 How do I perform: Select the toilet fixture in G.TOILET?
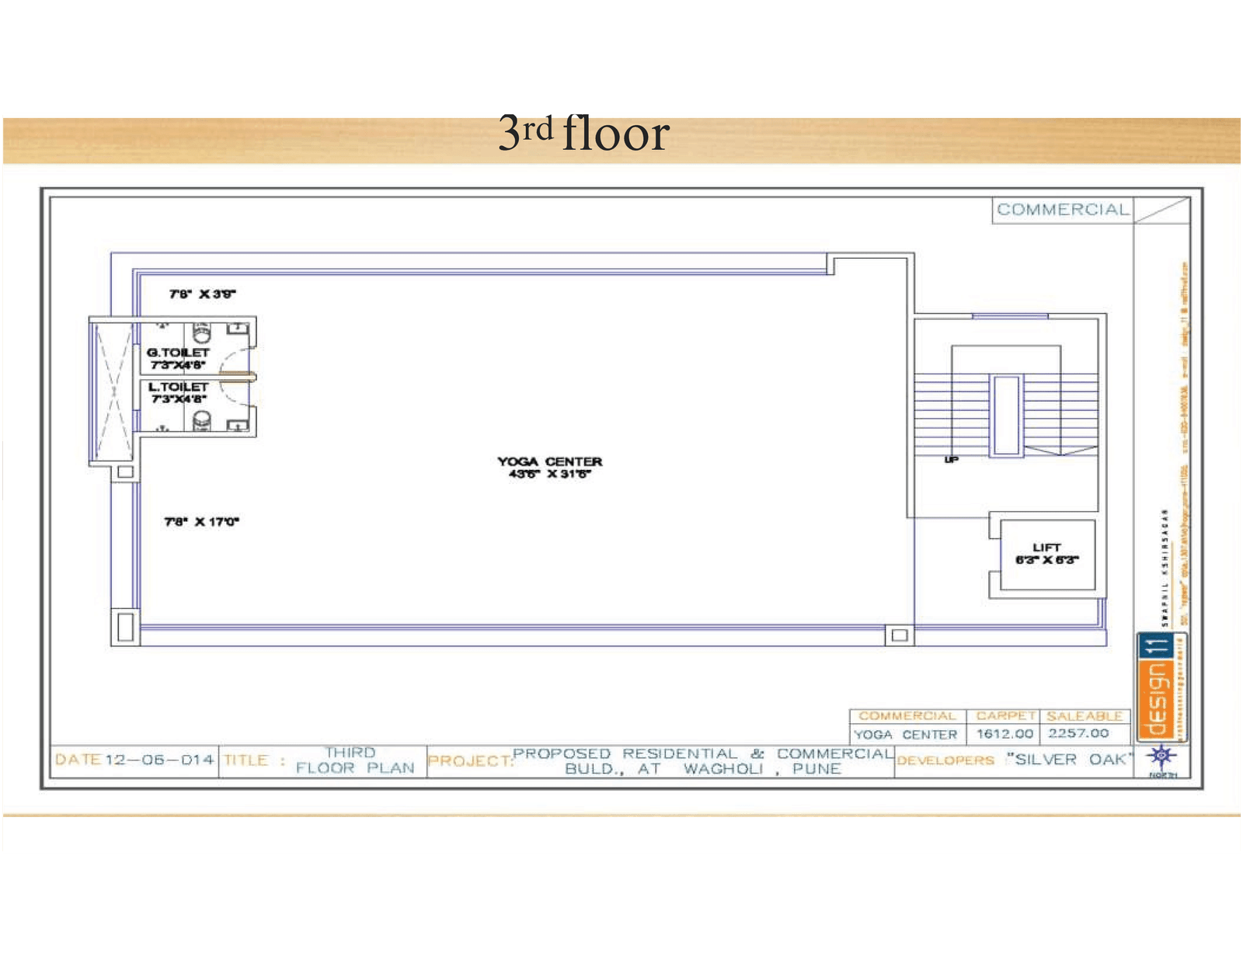point(200,332)
